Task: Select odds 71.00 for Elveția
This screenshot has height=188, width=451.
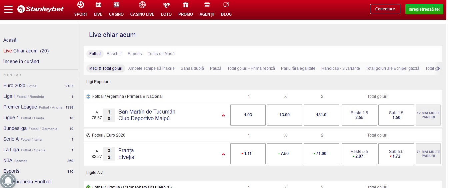Action: click(x=321, y=154)
